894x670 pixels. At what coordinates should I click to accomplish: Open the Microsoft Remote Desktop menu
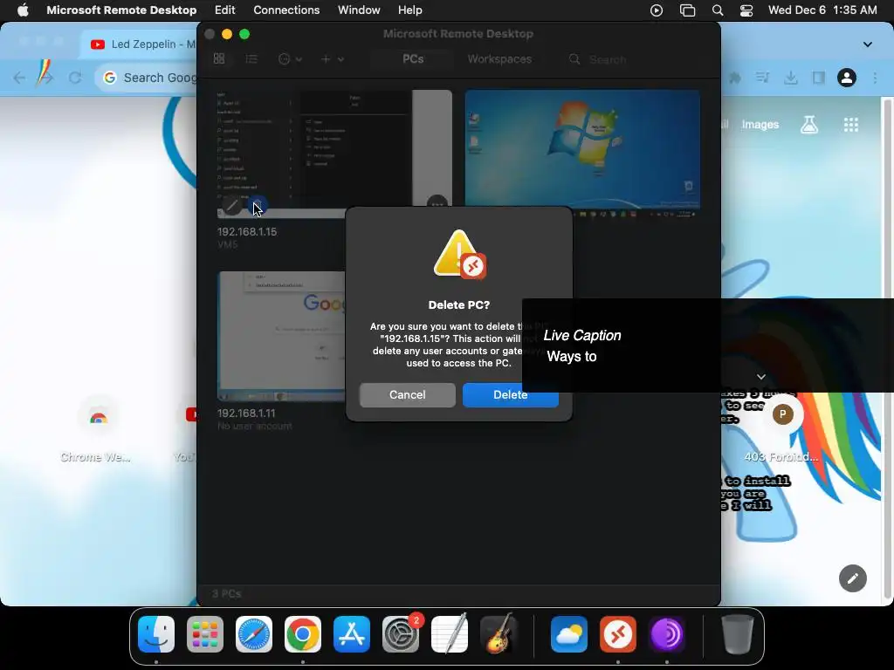coord(121,10)
